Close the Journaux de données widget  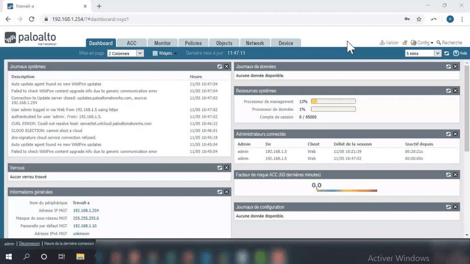(455, 66)
